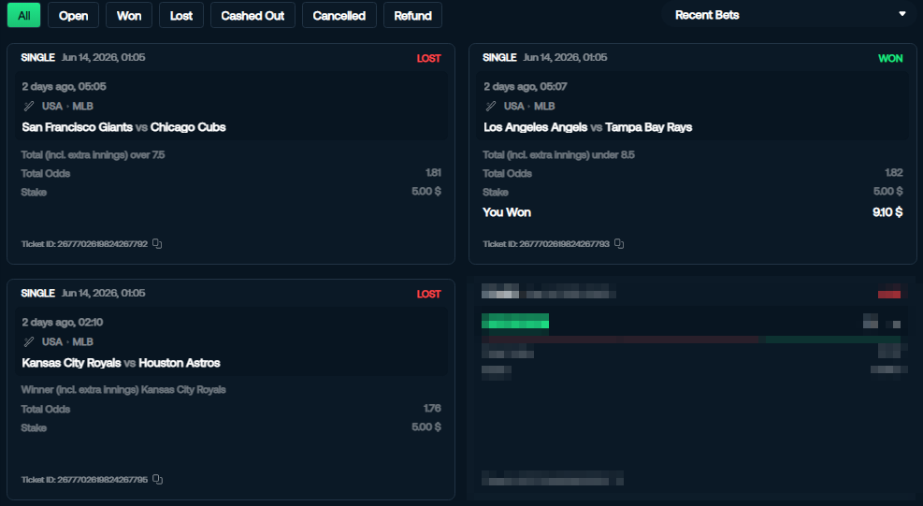Click Ticket ID text ending 267795
Screen dimensions: 923x506
pyautogui.click(x=84, y=480)
